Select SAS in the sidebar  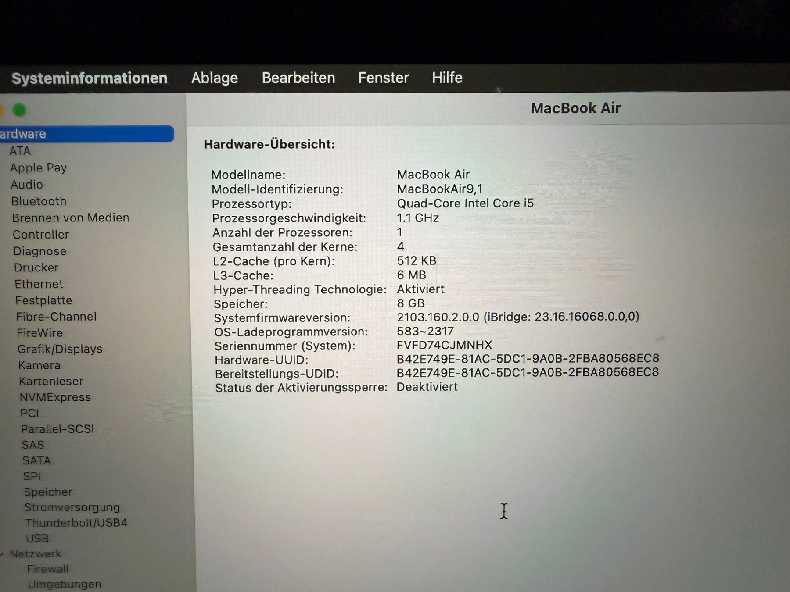pos(33,445)
